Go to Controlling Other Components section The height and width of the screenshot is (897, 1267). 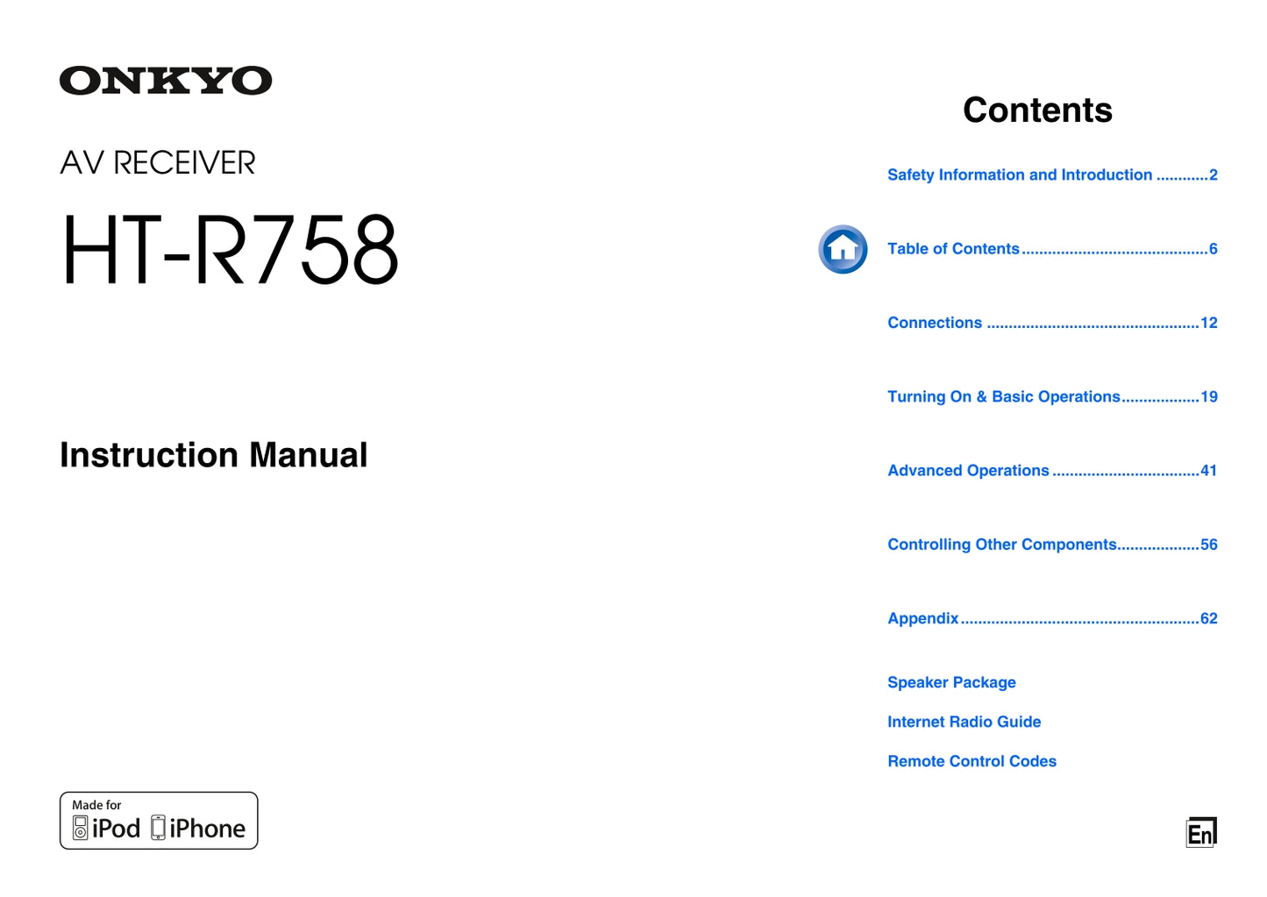1001,545
